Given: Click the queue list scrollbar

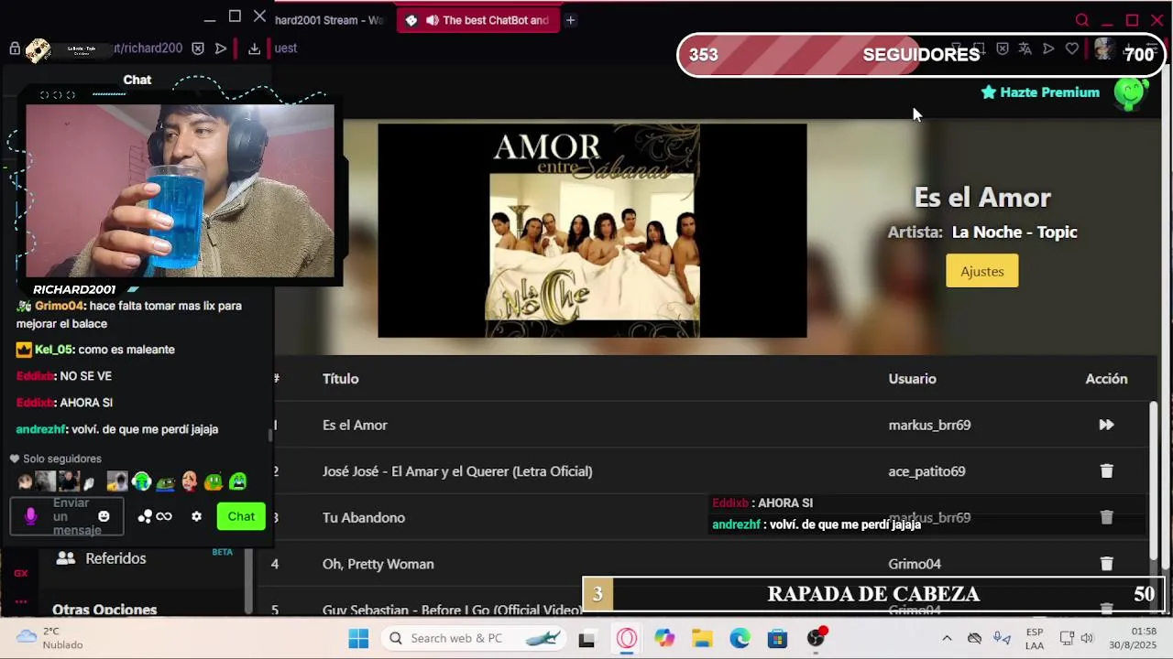Looking at the screenshot, I should coord(1154,481).
